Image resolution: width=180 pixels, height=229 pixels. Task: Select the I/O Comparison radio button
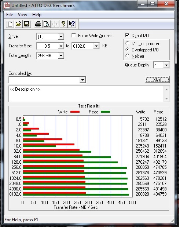[x=127, y=43]
